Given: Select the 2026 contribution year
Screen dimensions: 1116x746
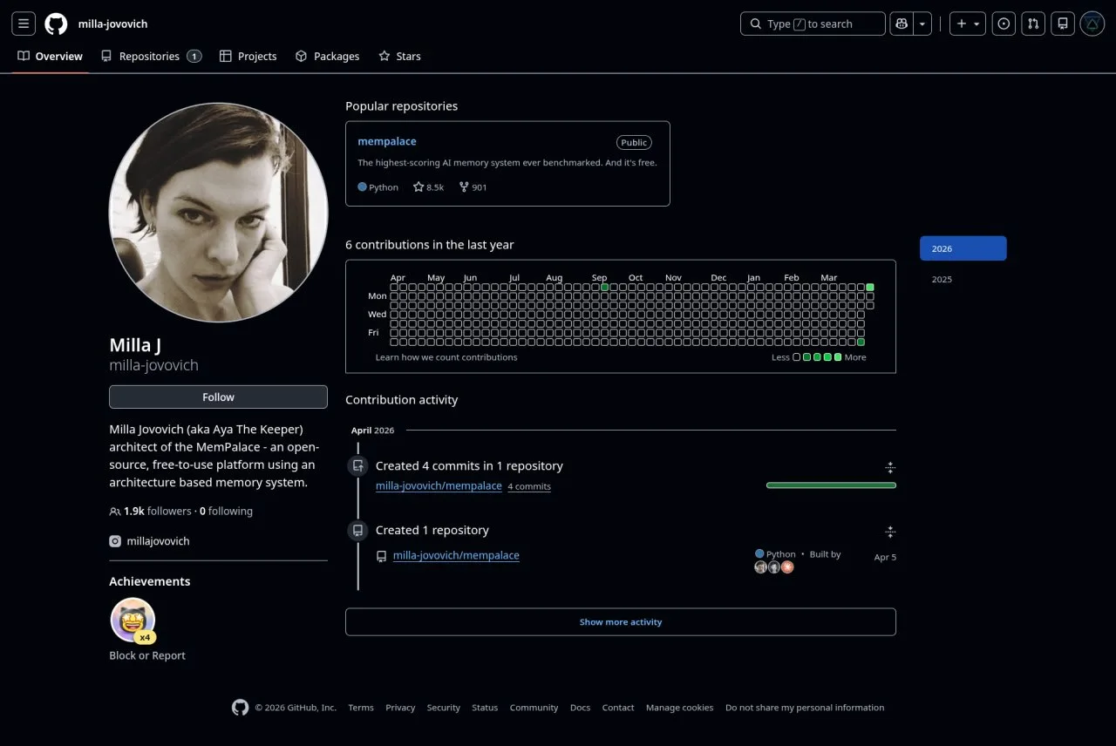Looking at the screenshot, I should point(963,248).
